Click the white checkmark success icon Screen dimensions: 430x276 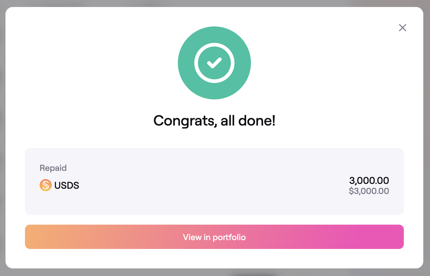(x=214, y=63)
